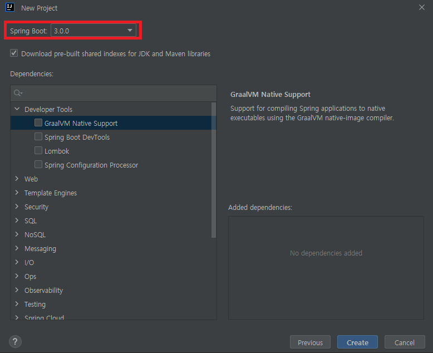Expand the Security category
The width and height of the screenshot is (433, 353).
17,207
